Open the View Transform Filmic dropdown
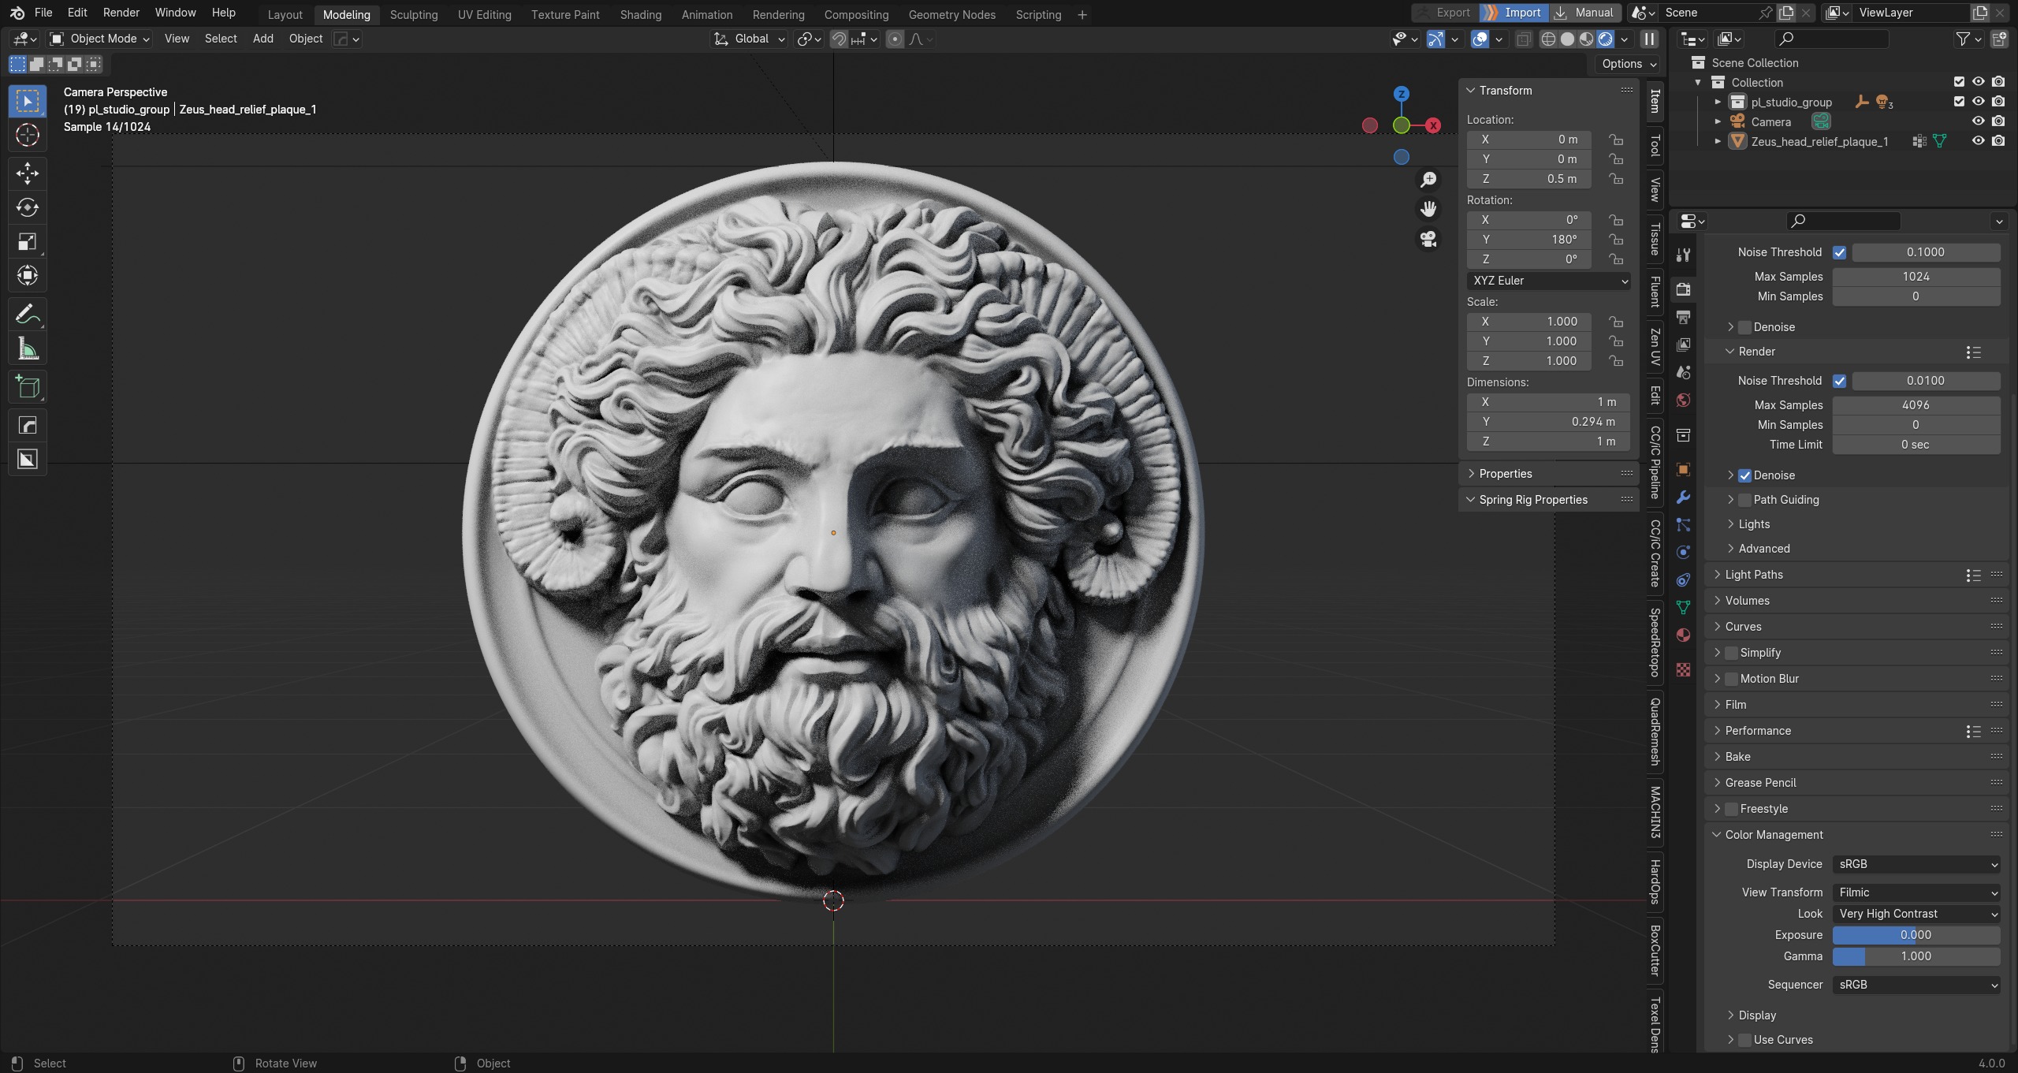2018x1073 pixels. pos(1916,892)
